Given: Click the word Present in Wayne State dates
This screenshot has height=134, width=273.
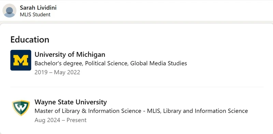Looking at the screenshot, I should tap(76, 120).
